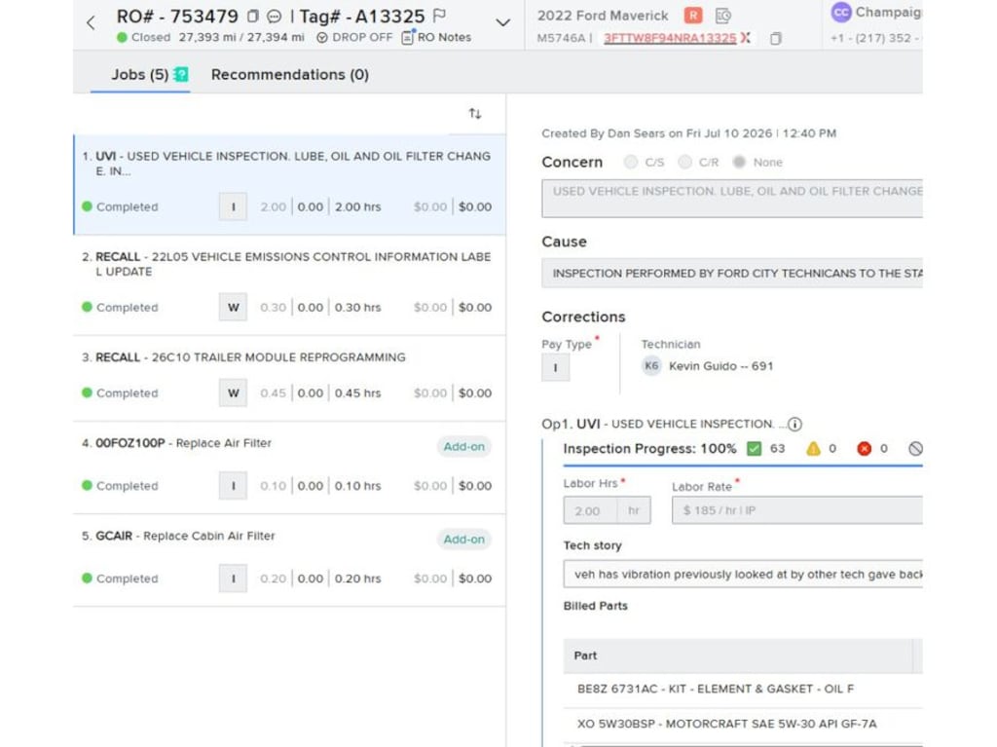
Task: Click the 2.00 hrs value on UVI row
Action: pos(358,206)
